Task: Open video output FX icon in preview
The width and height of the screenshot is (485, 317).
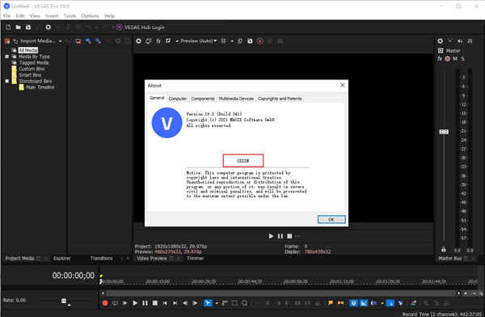Action: 158,41
